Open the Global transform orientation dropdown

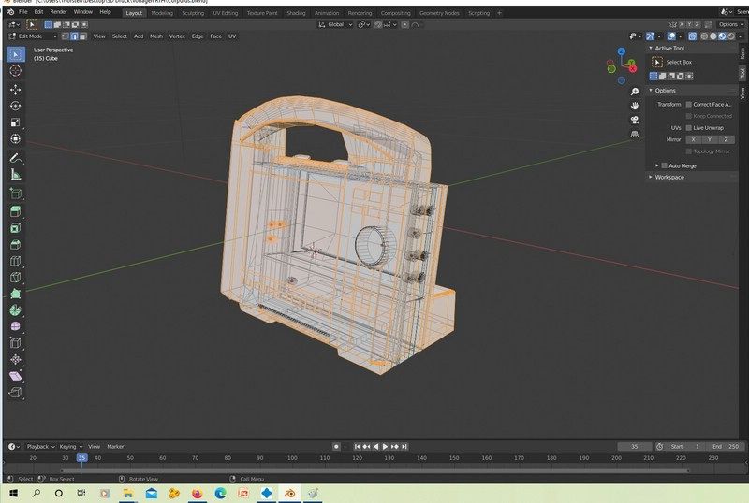click(335, 24)
